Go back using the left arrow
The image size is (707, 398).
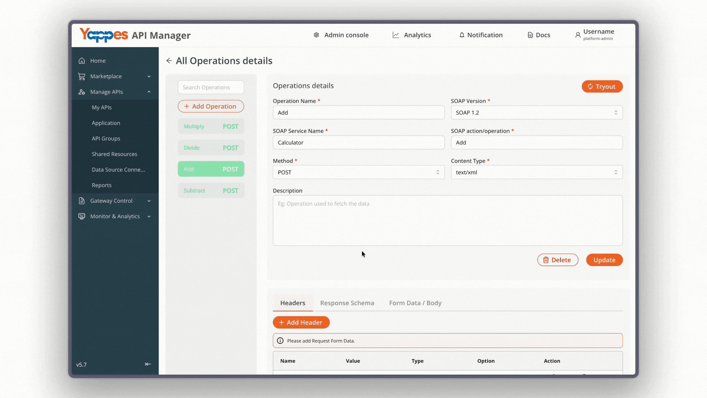169,61
